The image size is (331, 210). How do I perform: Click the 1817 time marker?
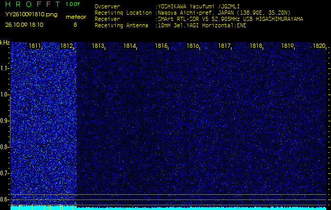pyautogui.click(x=224, y=46)
